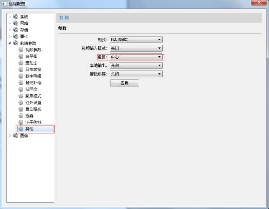
Task: Select 自动曝光 in the tree
Action: tap(33, 109)
